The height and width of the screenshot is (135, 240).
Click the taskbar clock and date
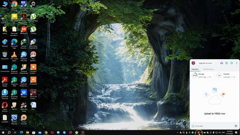click(229, 132)
